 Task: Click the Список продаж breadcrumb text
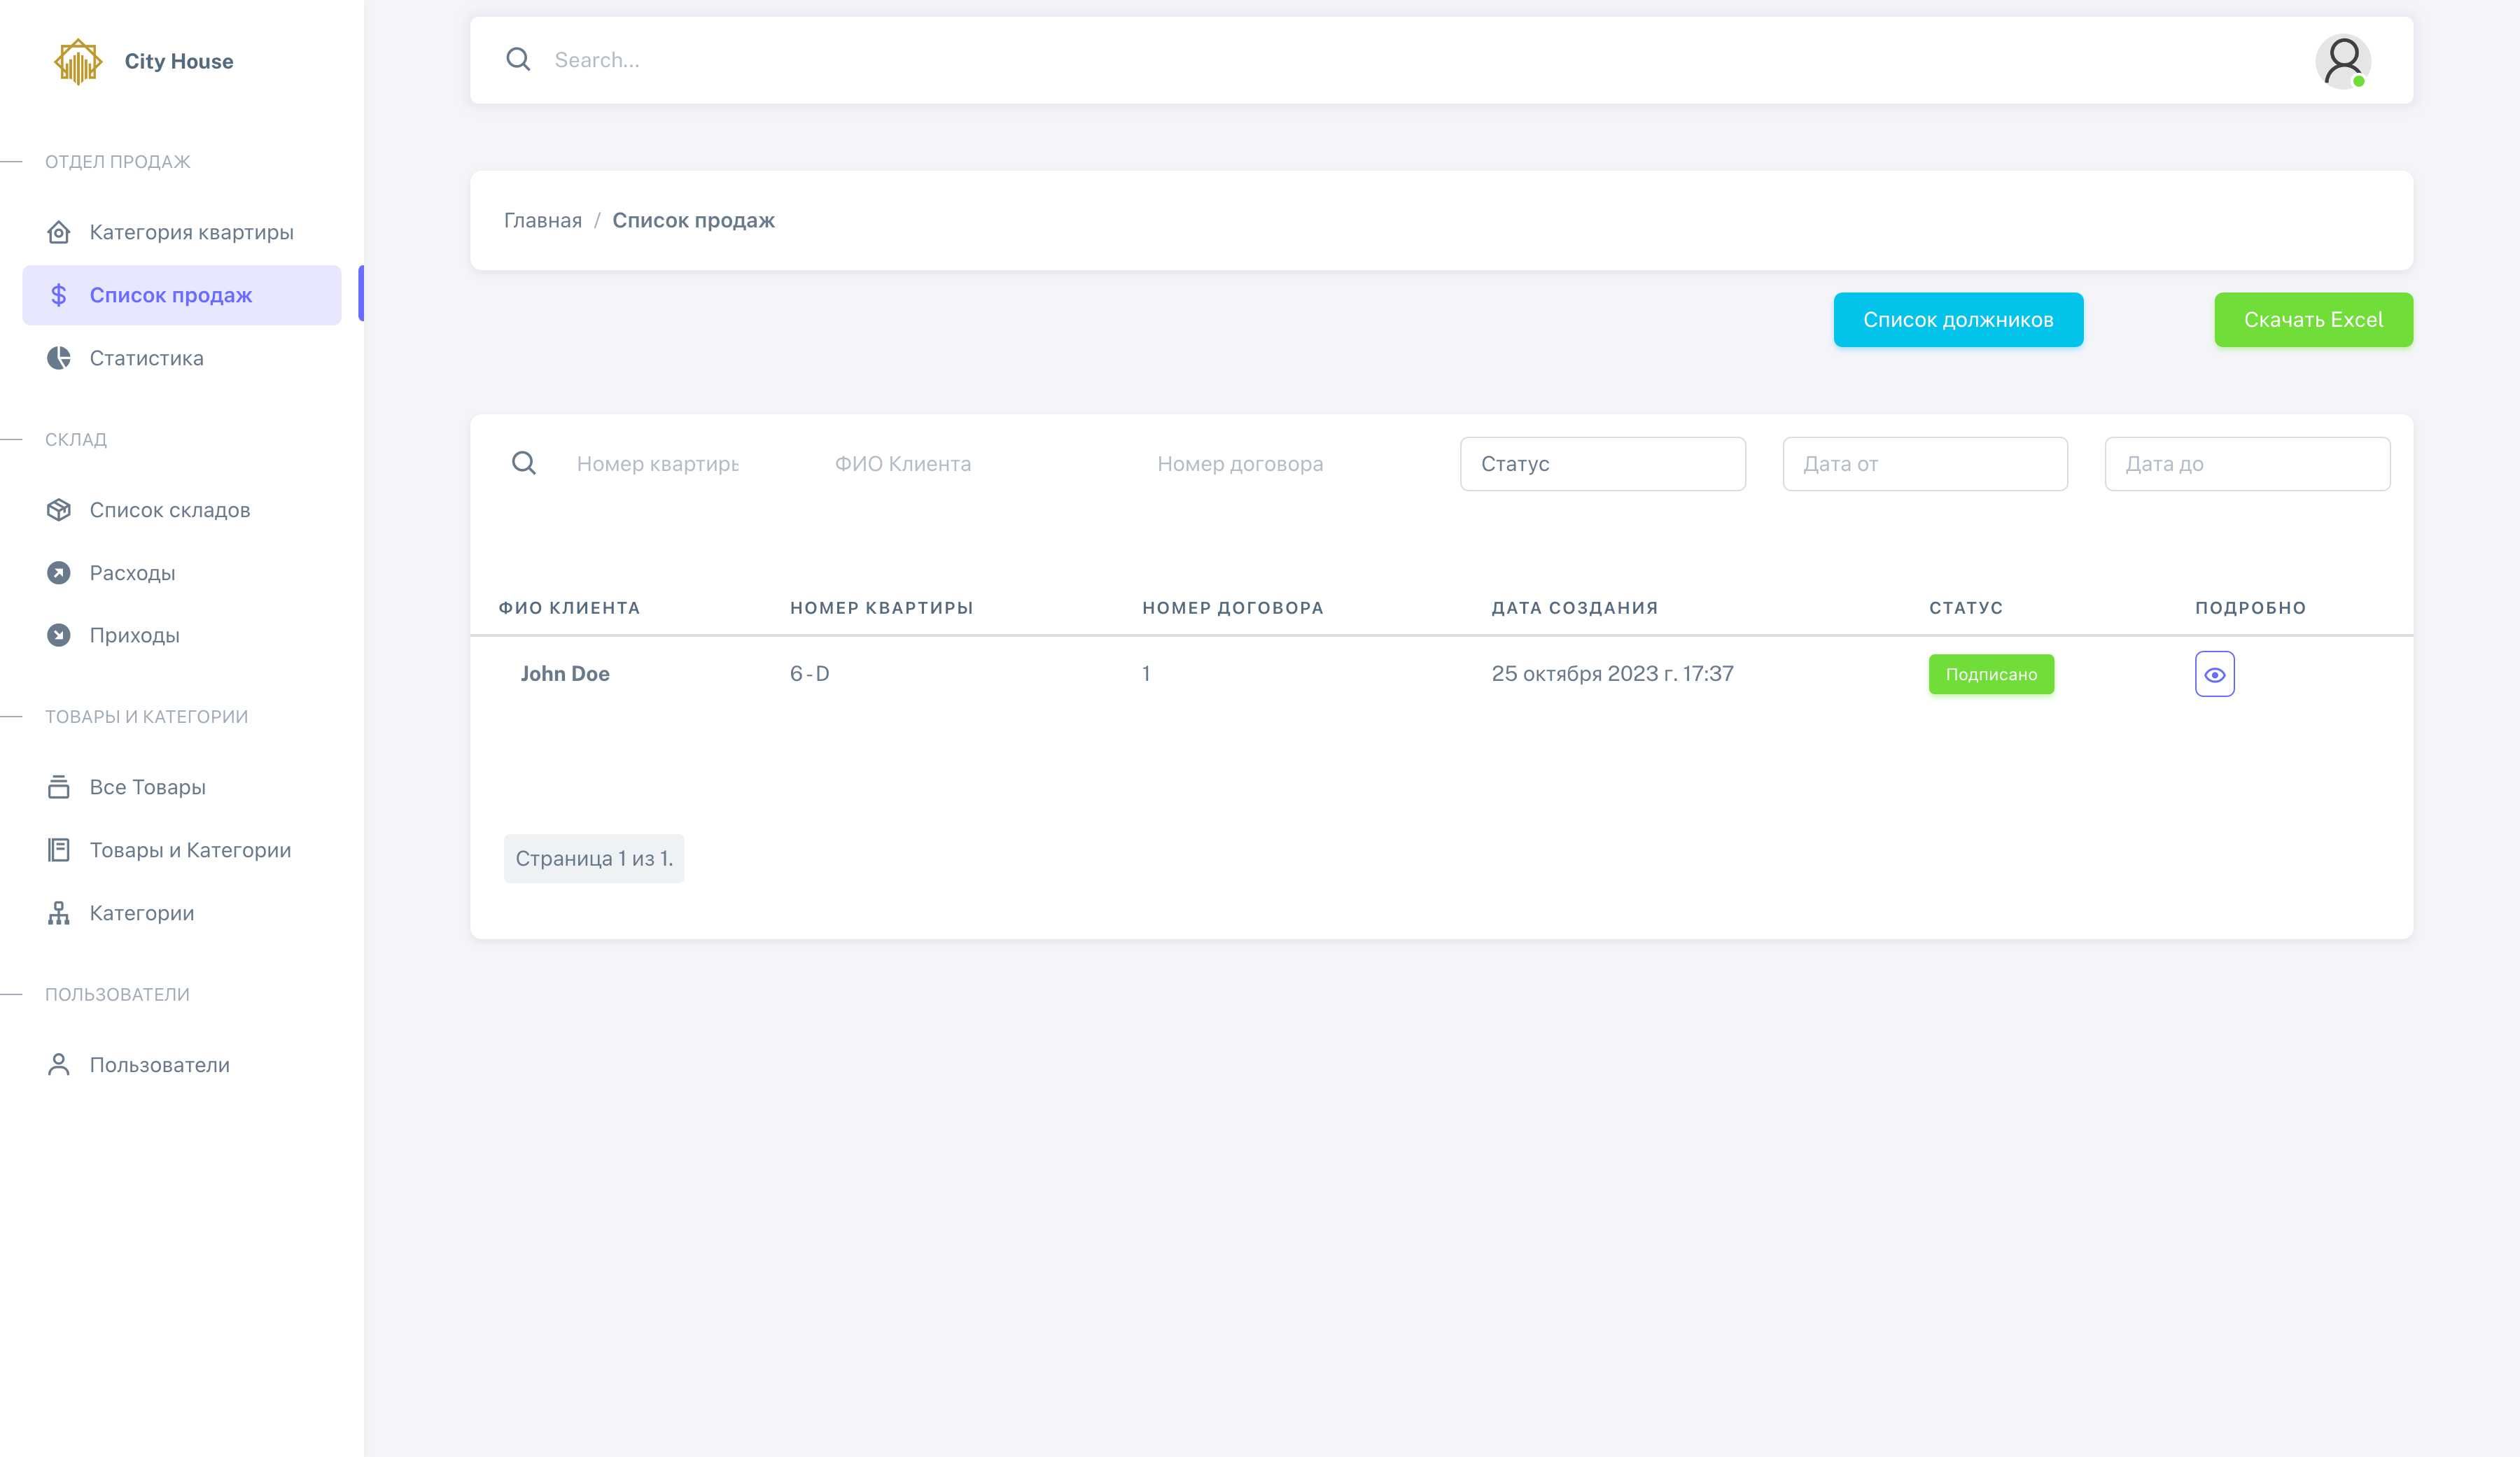(x=693, y=220)
